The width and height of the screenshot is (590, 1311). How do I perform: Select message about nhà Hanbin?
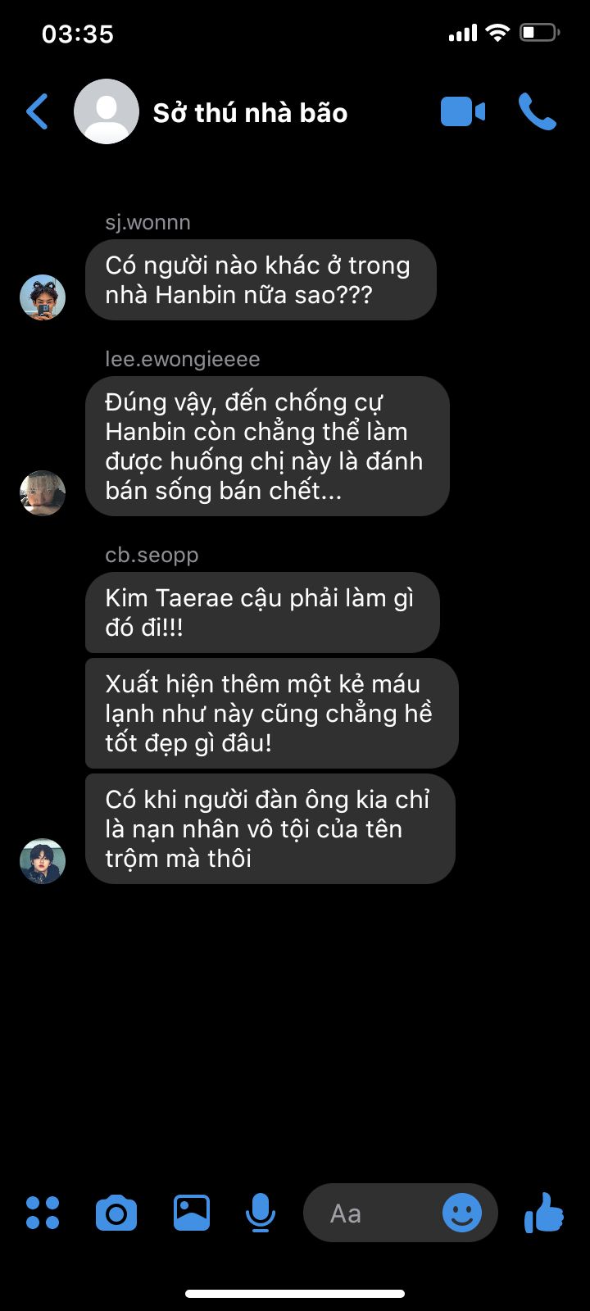pyautogui.click(x=261, y=279)
